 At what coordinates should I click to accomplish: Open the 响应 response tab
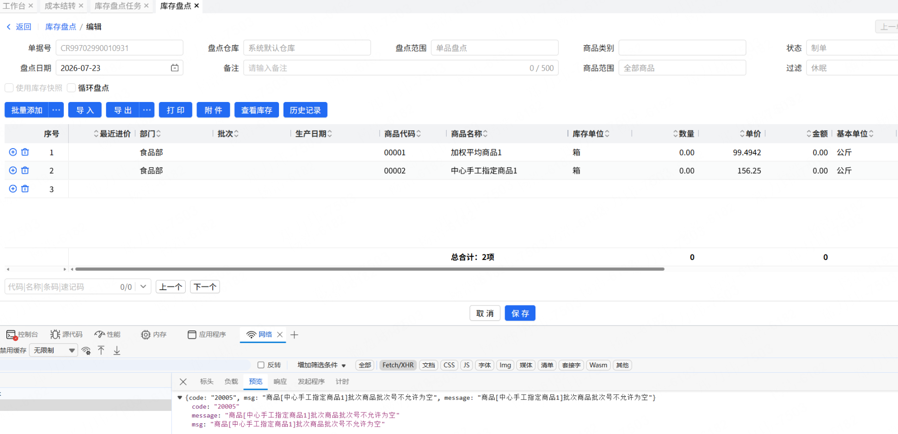click(x=280, y=382)
